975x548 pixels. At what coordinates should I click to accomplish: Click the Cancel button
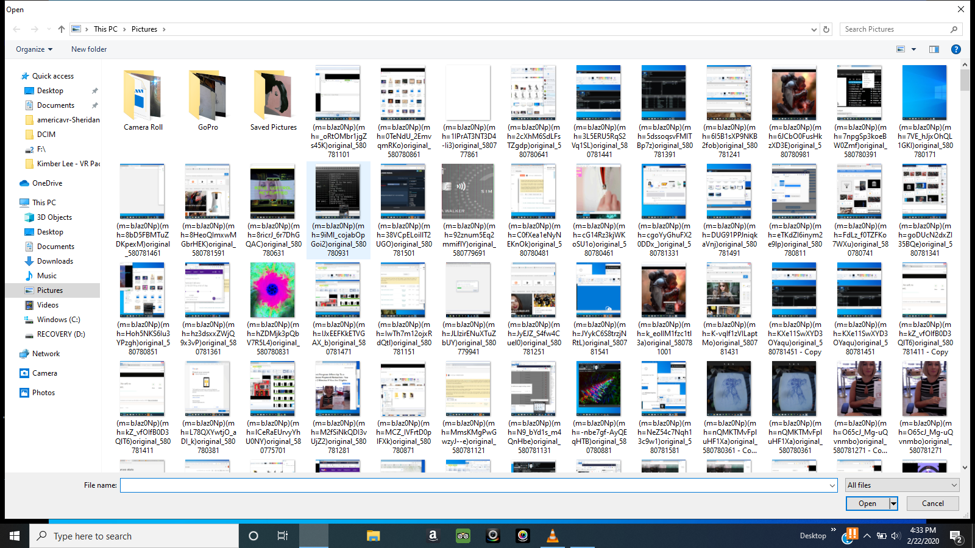933,504
